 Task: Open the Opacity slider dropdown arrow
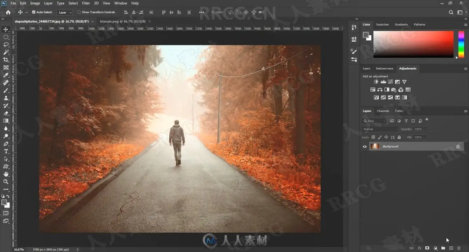[426, 129]
